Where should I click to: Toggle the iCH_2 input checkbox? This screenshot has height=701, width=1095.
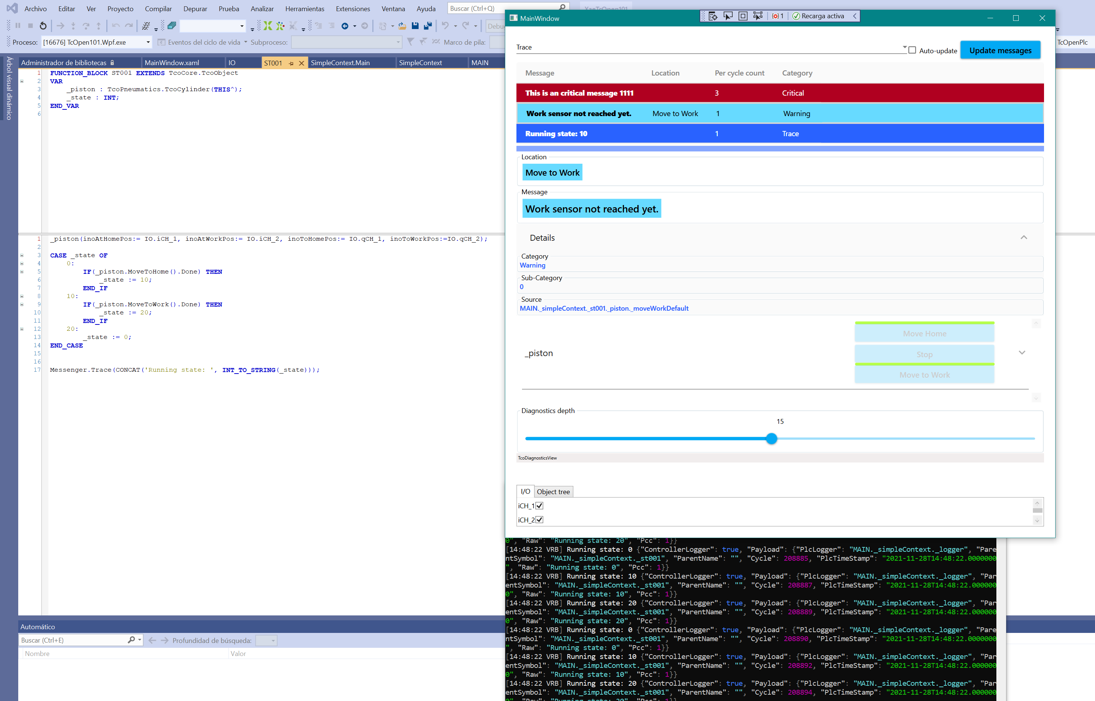pyautogui.click(x=539, y=519)
